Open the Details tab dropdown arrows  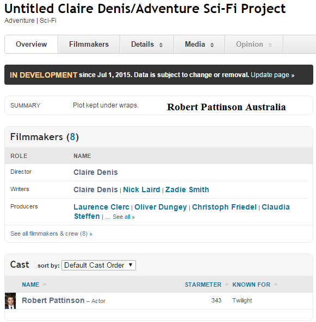click(161, 45)
